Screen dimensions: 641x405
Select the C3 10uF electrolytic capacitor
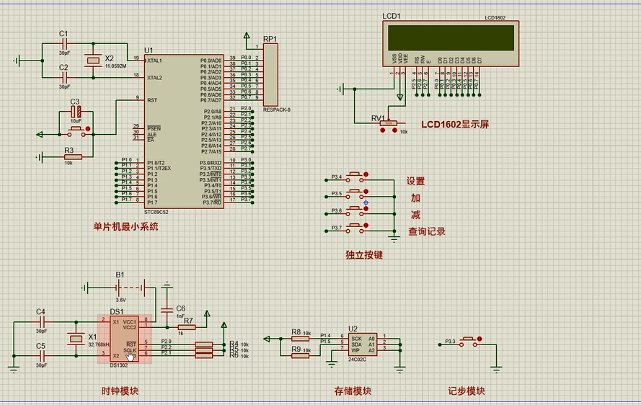pyautogui.click(x=76, y=112)
